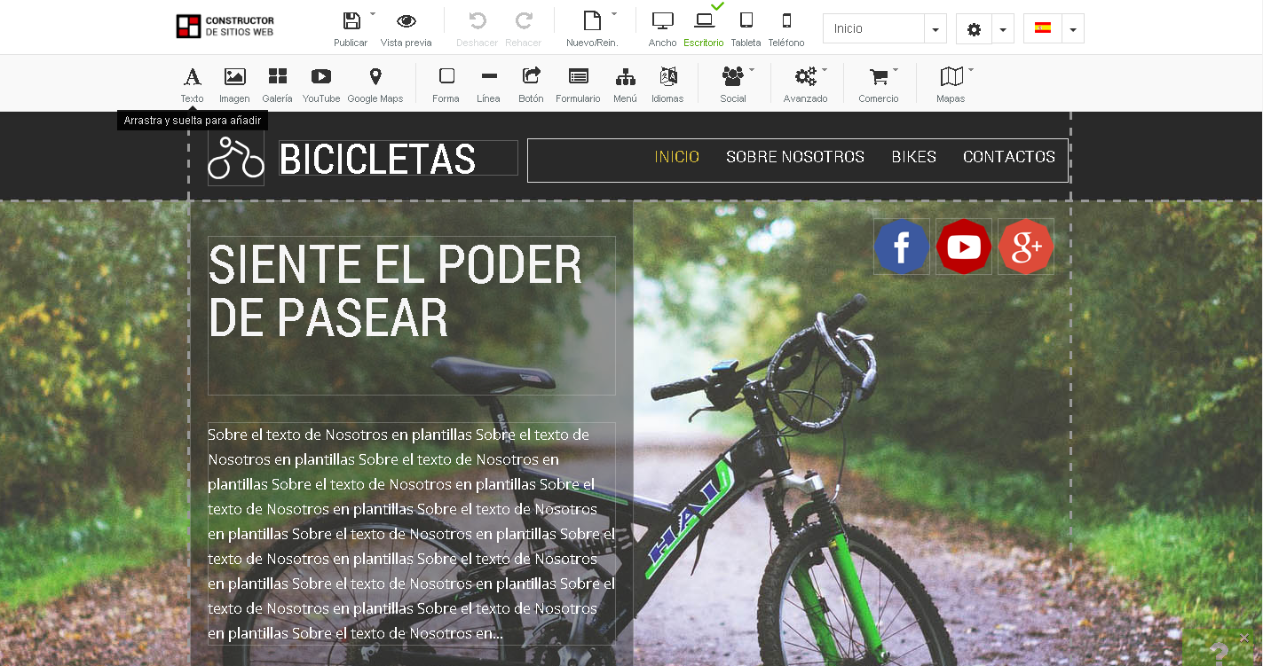Click the Publicar save icon
The width and height of the screenshot is (1263, 666).
(351, 21)
